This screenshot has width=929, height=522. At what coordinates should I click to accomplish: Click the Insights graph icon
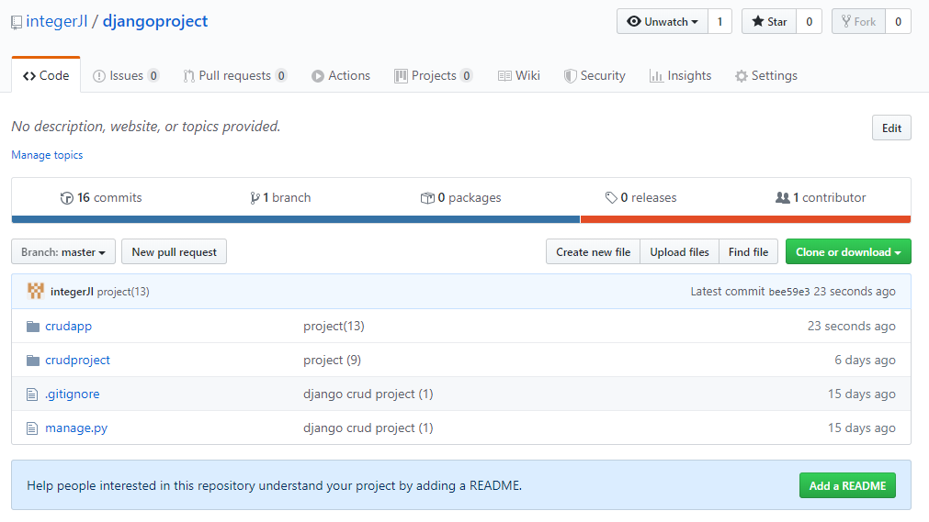point(656,76)
